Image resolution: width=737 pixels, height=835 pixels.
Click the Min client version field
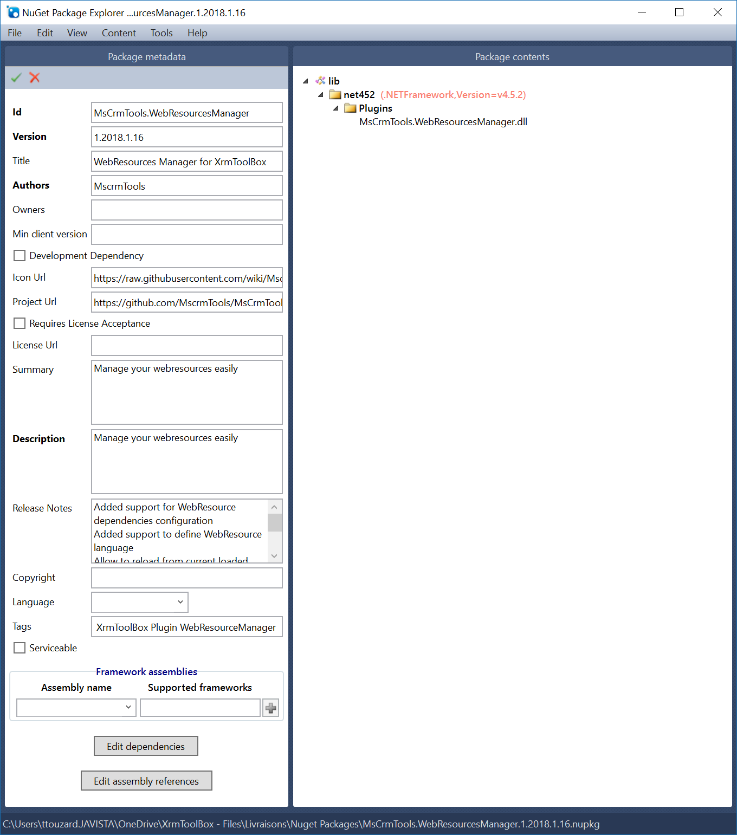[187, 235]
